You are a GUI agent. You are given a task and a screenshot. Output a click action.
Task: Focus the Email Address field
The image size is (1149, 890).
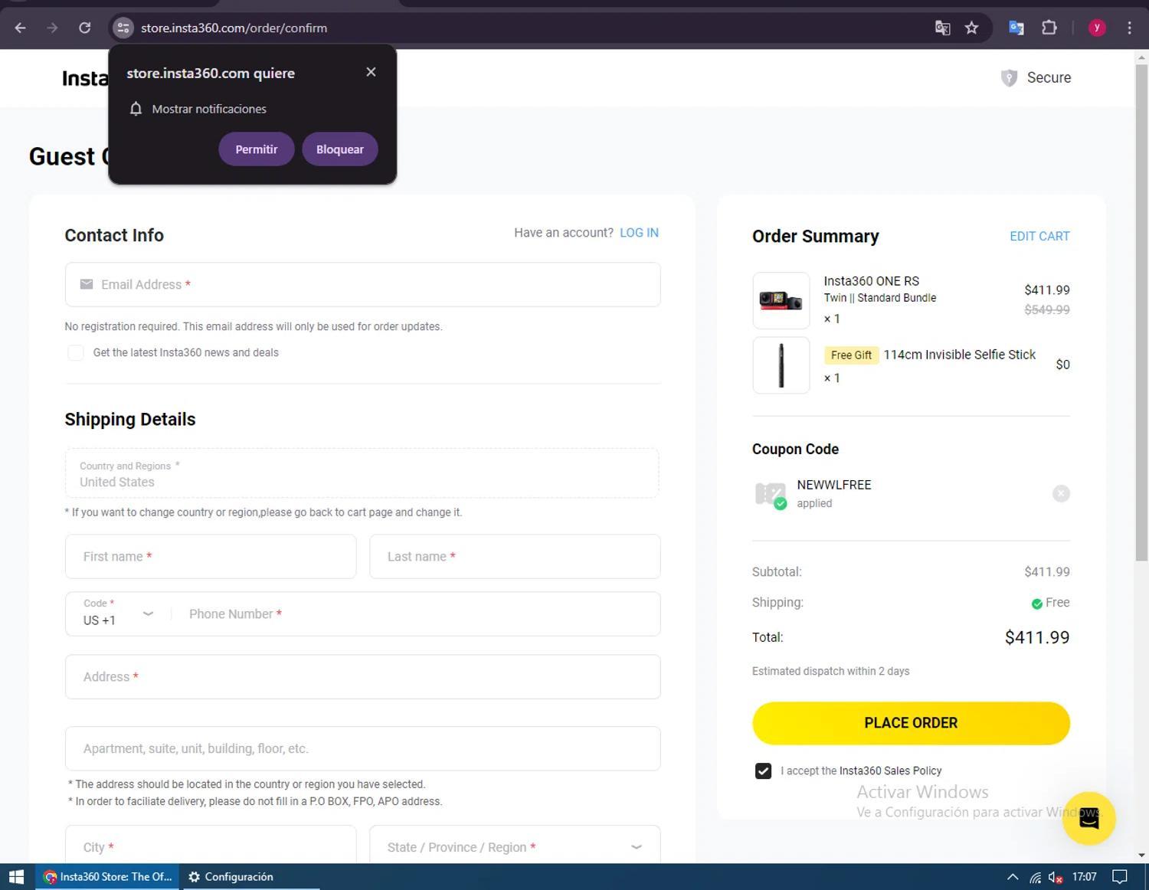[x=363, y=285]
